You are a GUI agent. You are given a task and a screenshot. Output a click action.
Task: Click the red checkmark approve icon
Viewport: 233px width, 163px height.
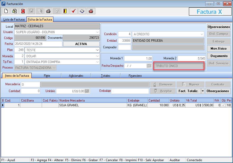coord(74,11)
